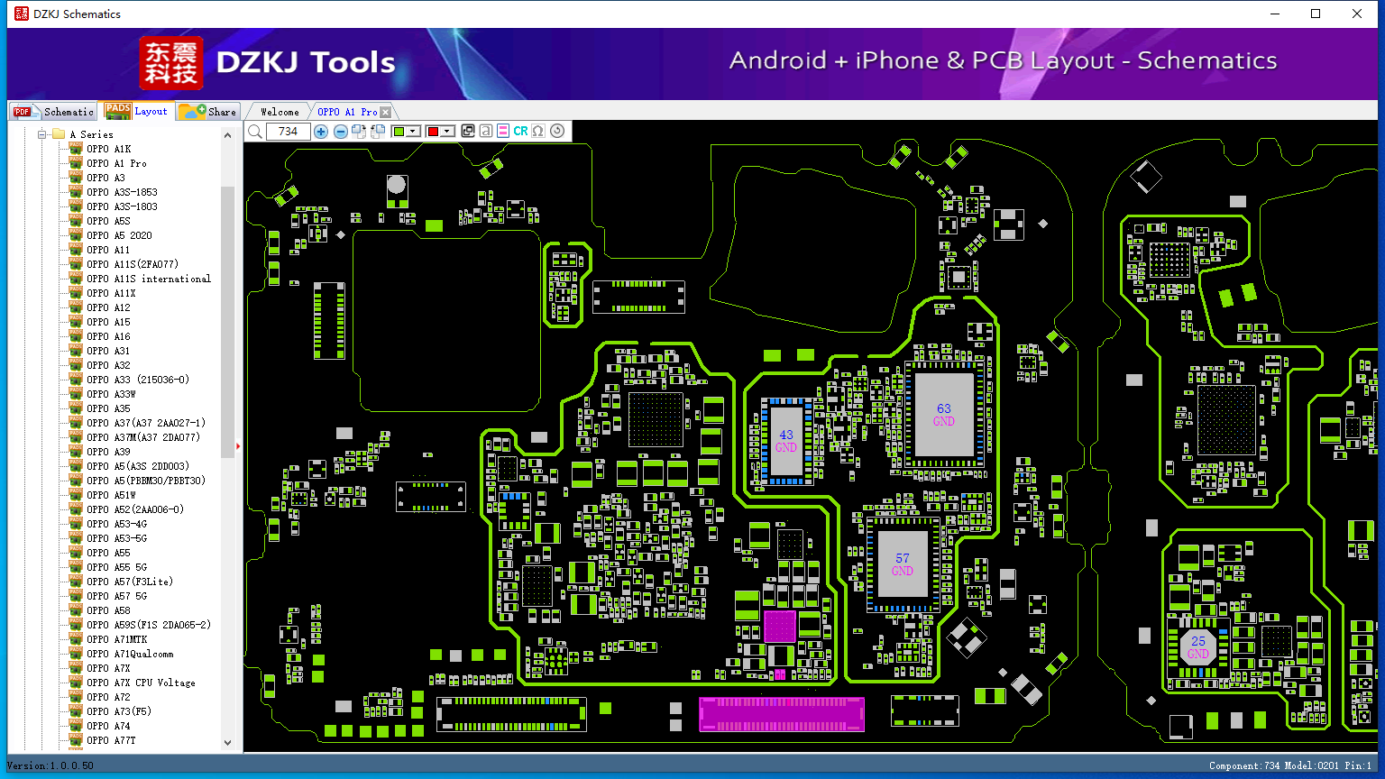Image resolution: width=1385 pixels, height=779 pixels.
Task: Click the component search field showing 734
Action: [289, 132]
